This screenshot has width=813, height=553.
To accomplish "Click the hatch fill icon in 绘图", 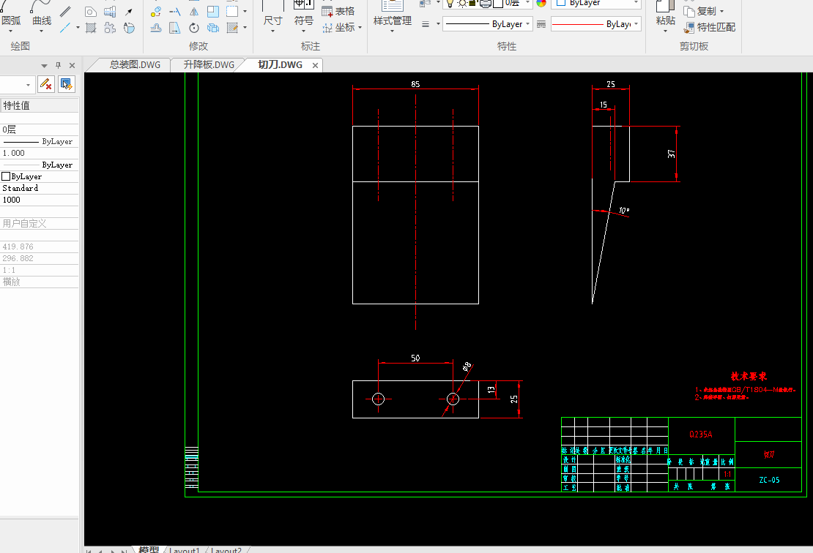I will pos(91,29).
